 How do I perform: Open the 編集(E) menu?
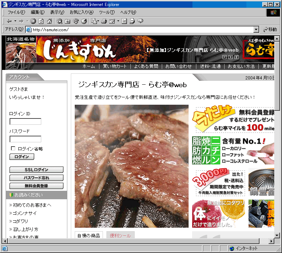[x=38, y=12]
